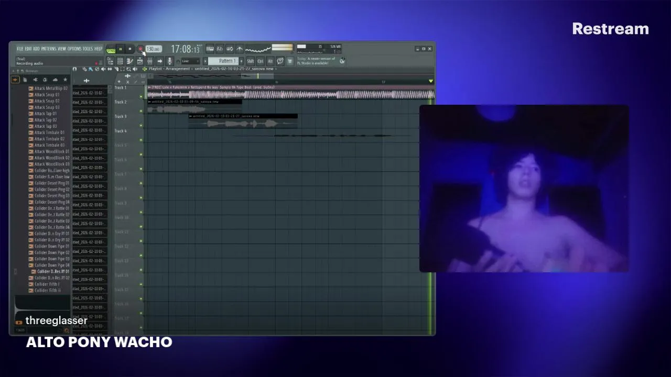This screenshot has height=377, width=671.
Task: Click the 17:08:13 time display
Action: point(185,49)
